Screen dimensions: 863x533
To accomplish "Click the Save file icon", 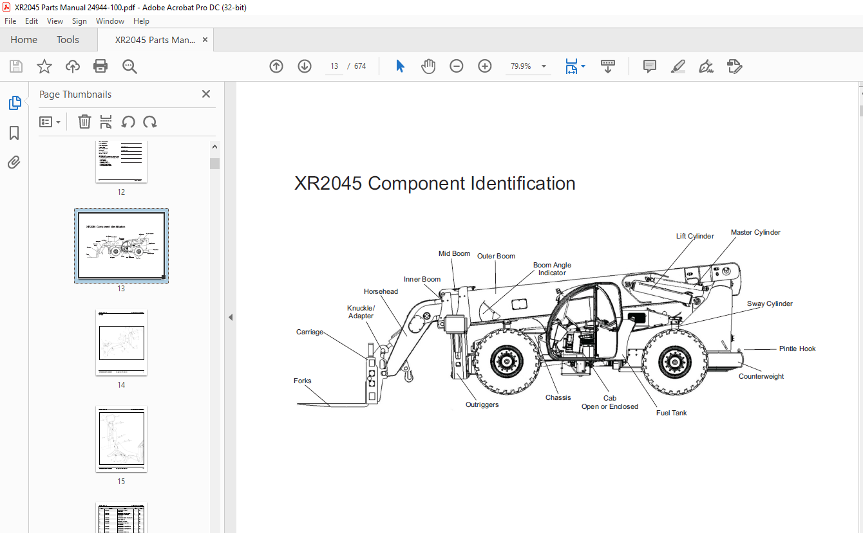I will (16, 66).
